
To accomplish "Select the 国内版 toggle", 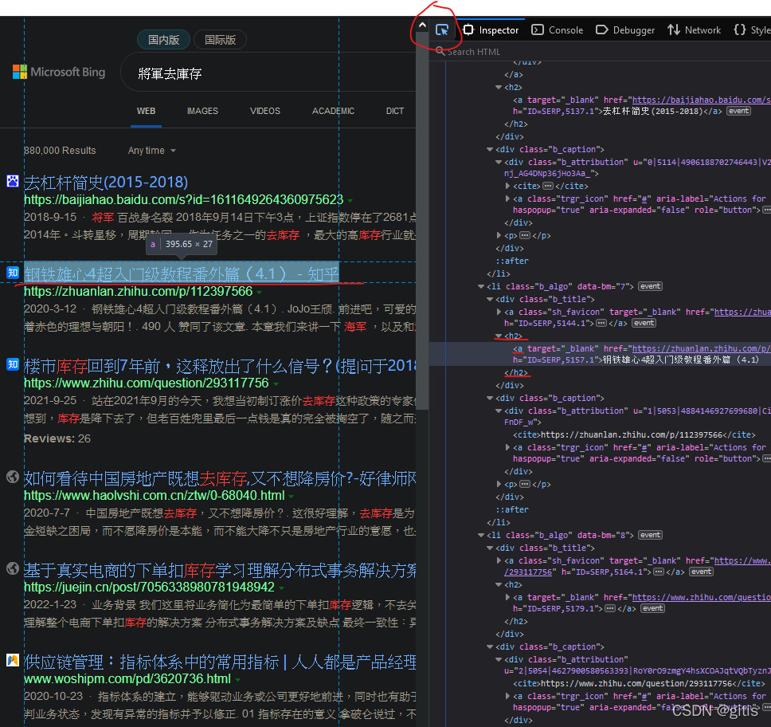I will tap(164, 40).
